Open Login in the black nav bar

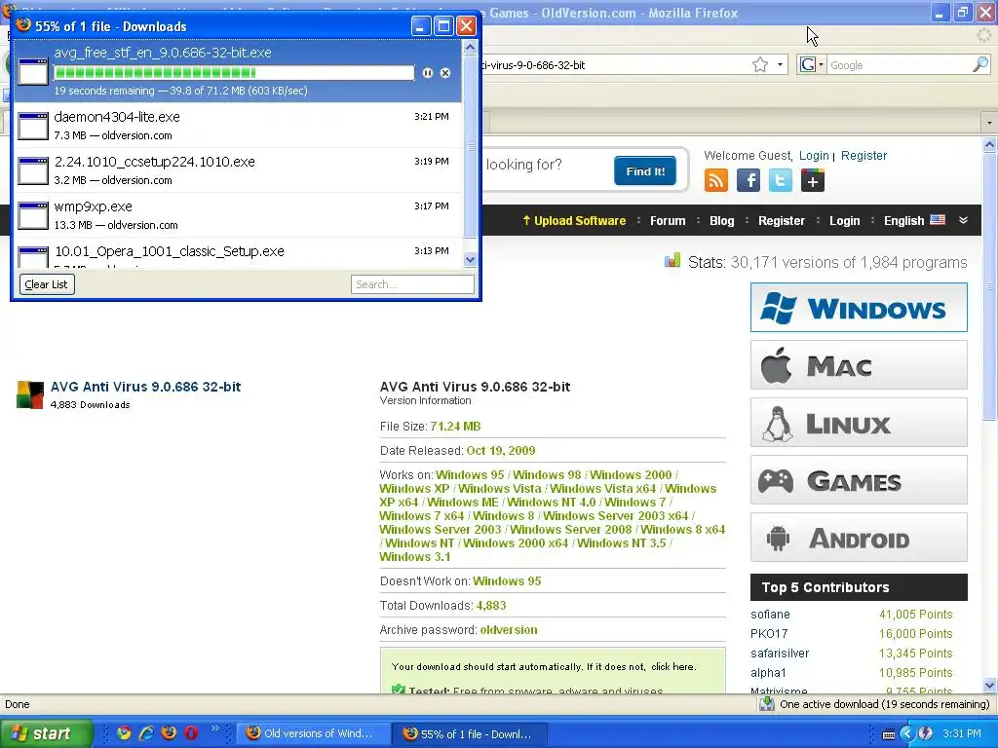[x=845, y=221]
